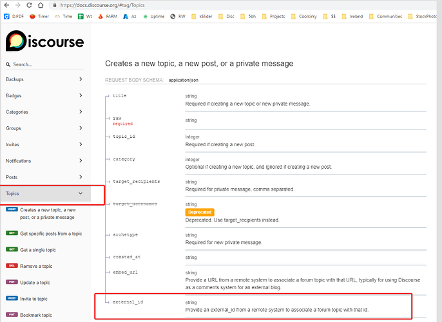Click the application/json content type

tap(184, 80)
